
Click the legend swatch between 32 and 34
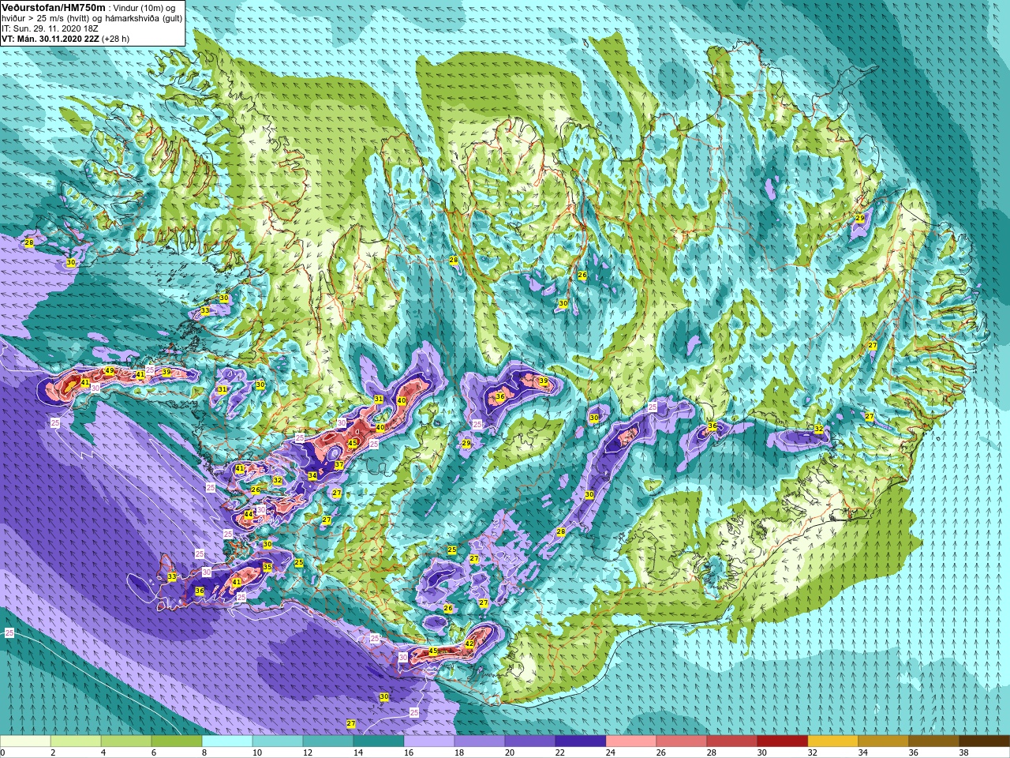(833, 741)
